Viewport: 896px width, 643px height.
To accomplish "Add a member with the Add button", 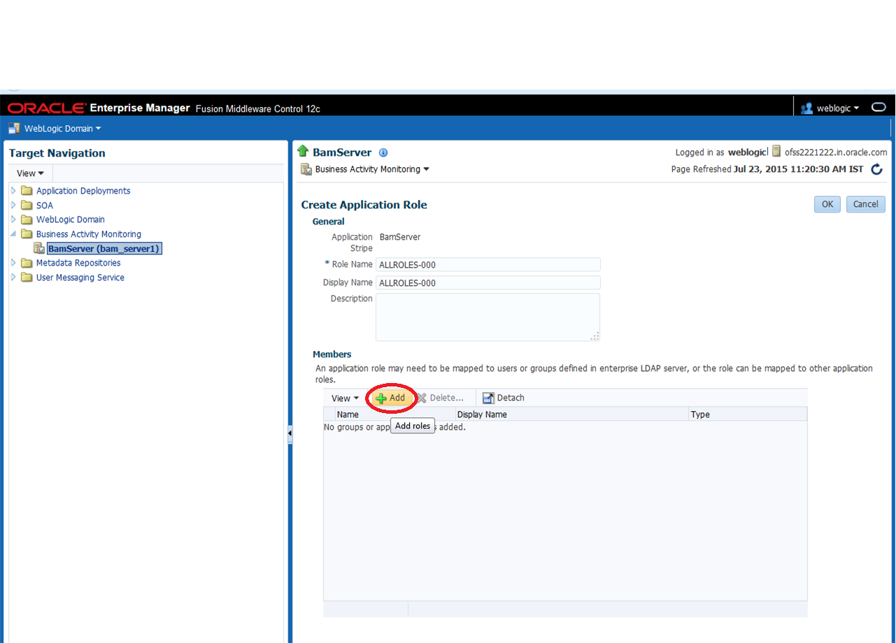I will [390, 398].
